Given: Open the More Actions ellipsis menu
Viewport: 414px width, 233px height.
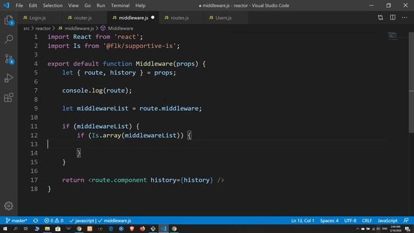Looking at the screenshot, I should coord(404,17).
